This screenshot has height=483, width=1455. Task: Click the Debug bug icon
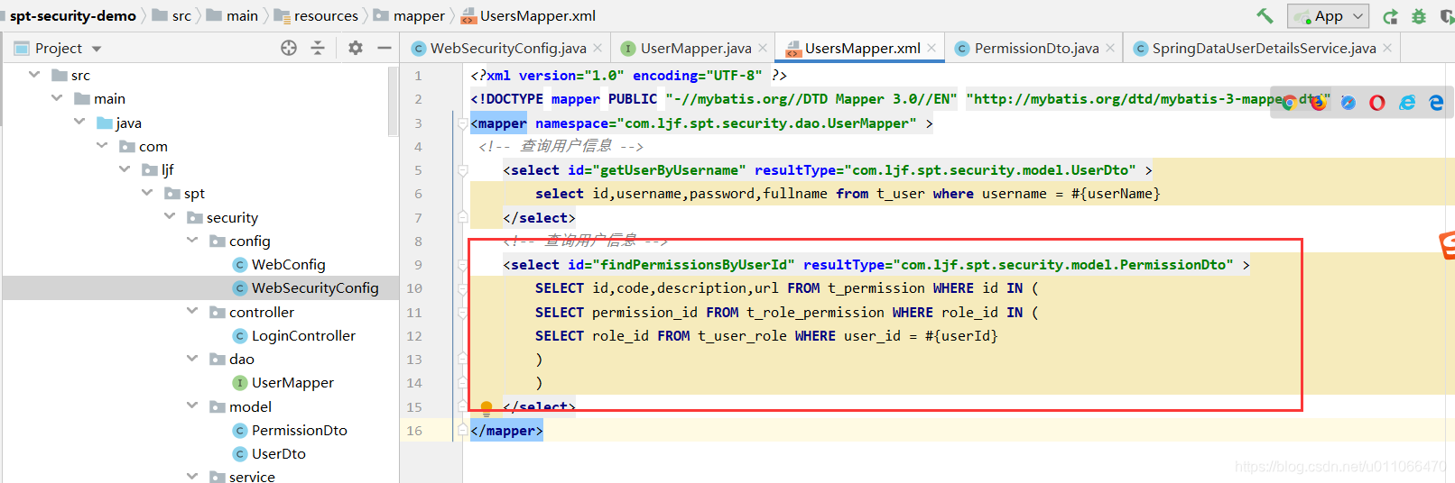pyautogui.click(x=1419, y=16)
